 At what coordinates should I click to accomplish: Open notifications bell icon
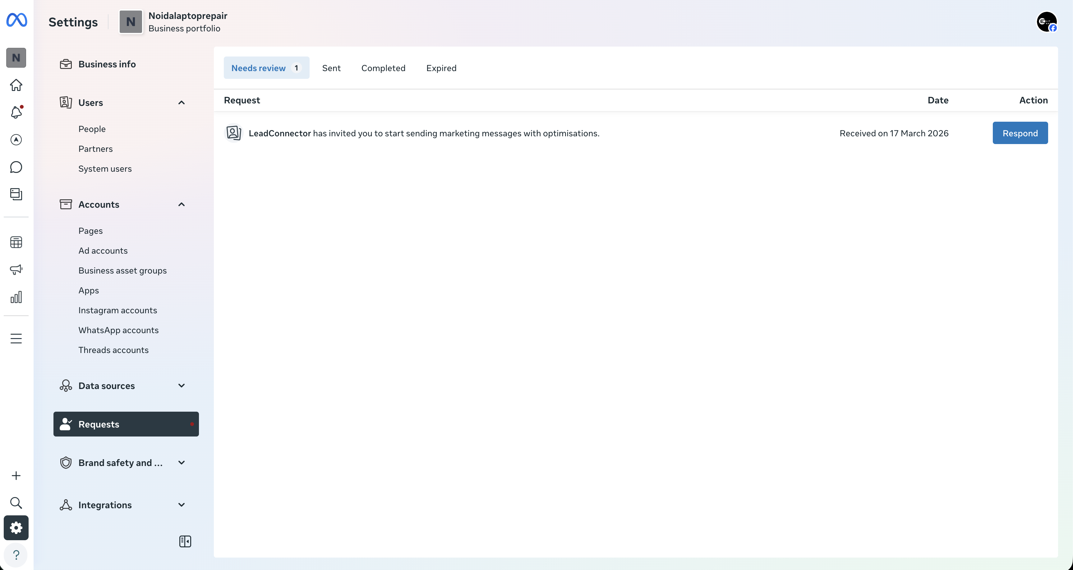pyautogui.click(x=16, y=112)
